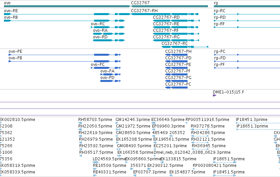Screen dimensions: 280x177
Task: Select transcript label rg-RD
Action: point(220,17)
